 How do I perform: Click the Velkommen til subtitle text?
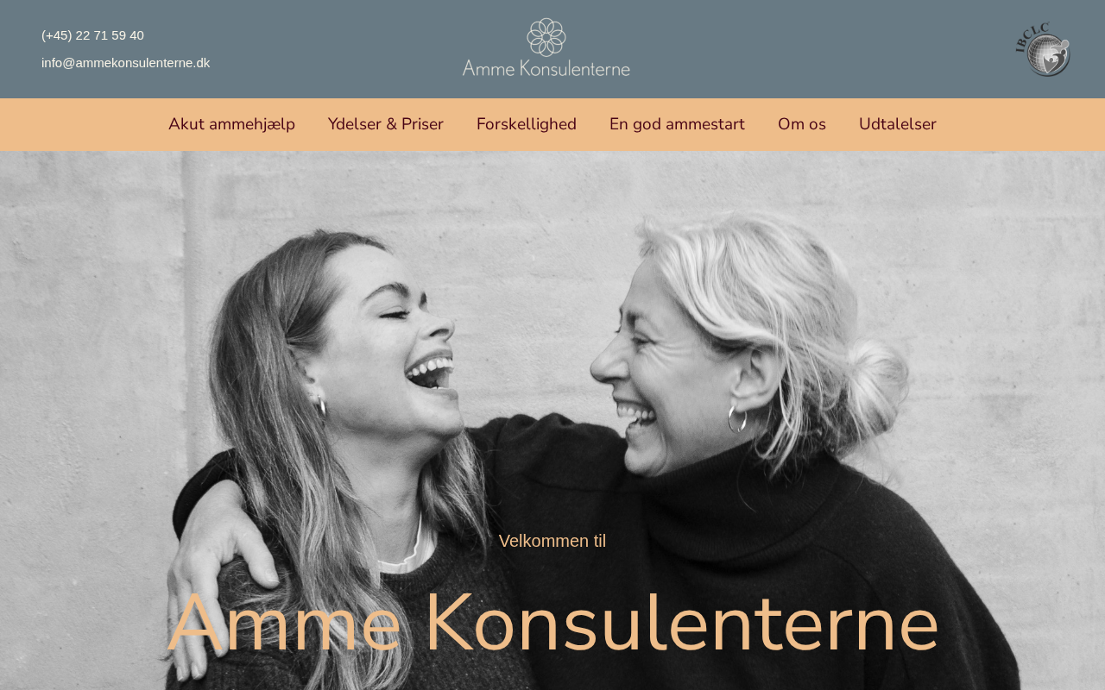552,541
